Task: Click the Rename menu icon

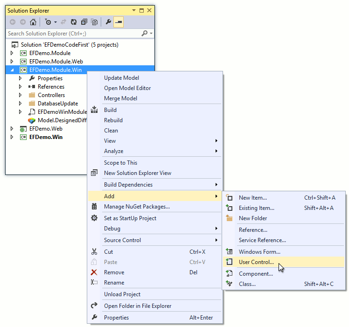Action: (94, 283)
